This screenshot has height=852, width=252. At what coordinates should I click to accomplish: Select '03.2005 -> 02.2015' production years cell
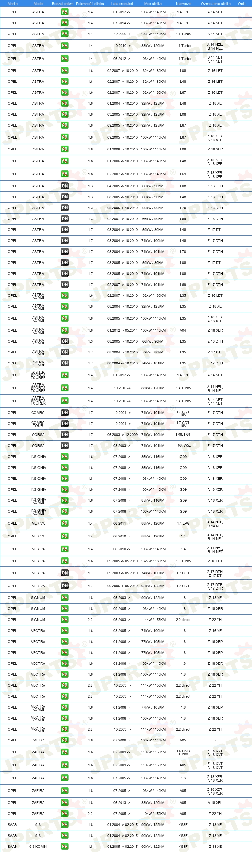tap(122, 847)
